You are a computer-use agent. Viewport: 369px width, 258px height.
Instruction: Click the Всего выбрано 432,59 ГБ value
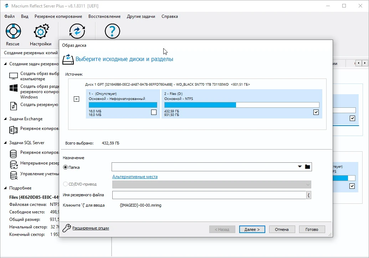[x=111, y=143]
